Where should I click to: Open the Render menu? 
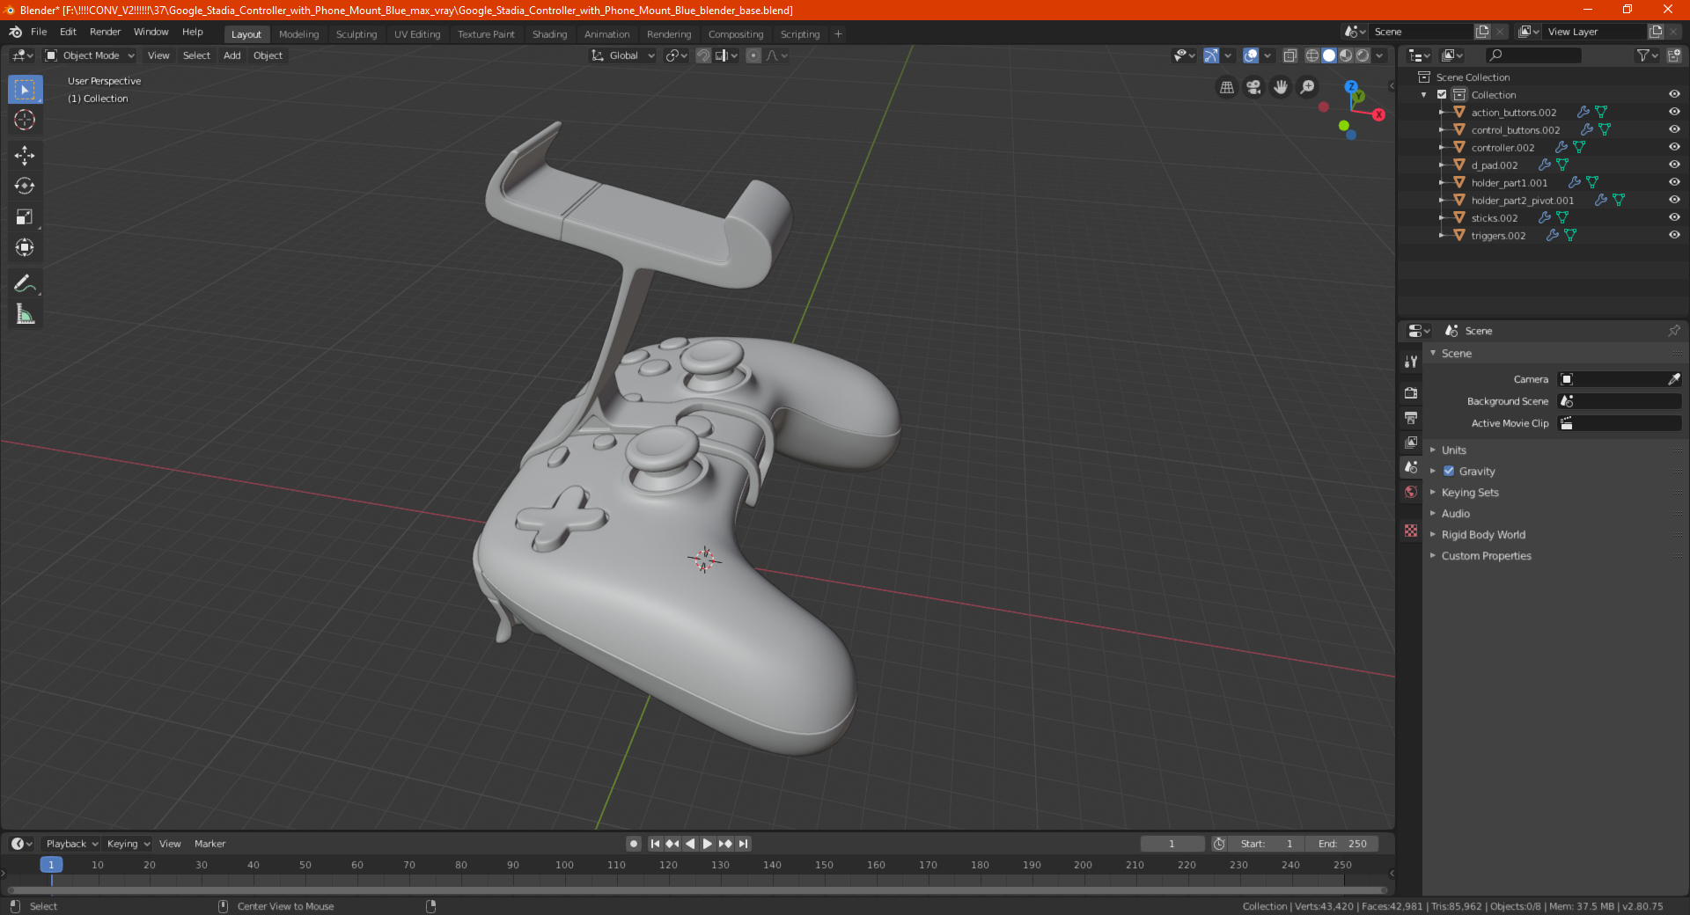point(105,32)
